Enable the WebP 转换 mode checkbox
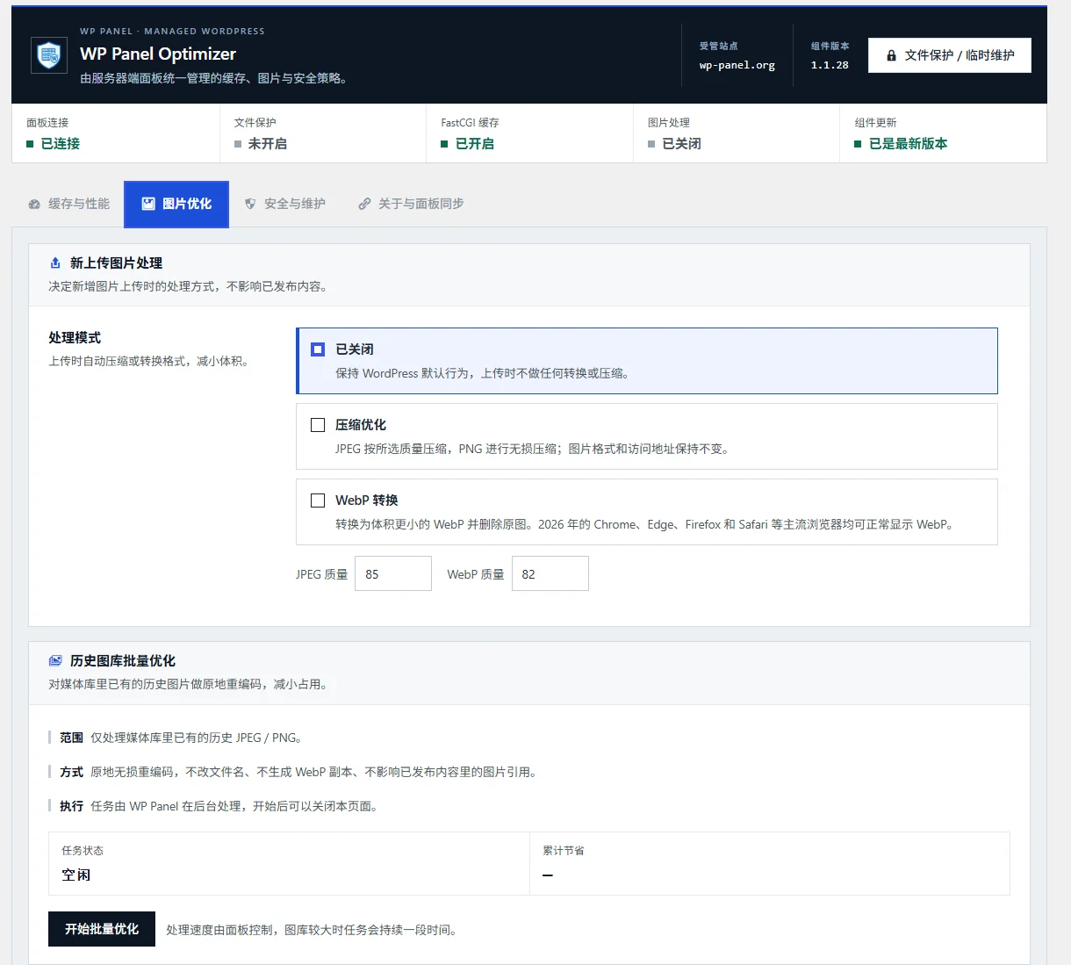The width and height of the screenshot is (1071, 965). [318, 501]
